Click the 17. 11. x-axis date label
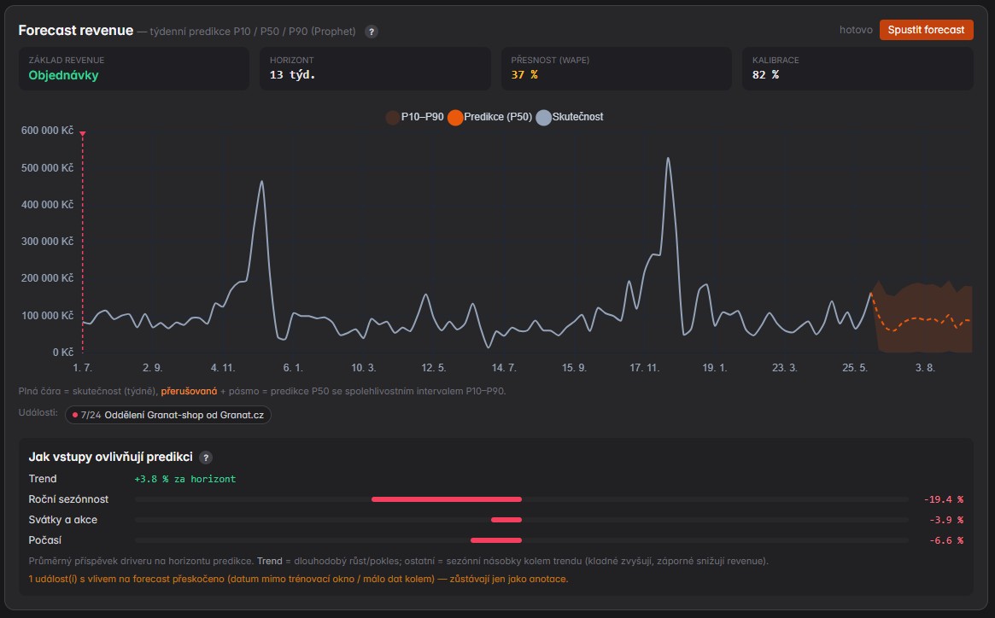 pyautogui.click(x=644, y=368)
